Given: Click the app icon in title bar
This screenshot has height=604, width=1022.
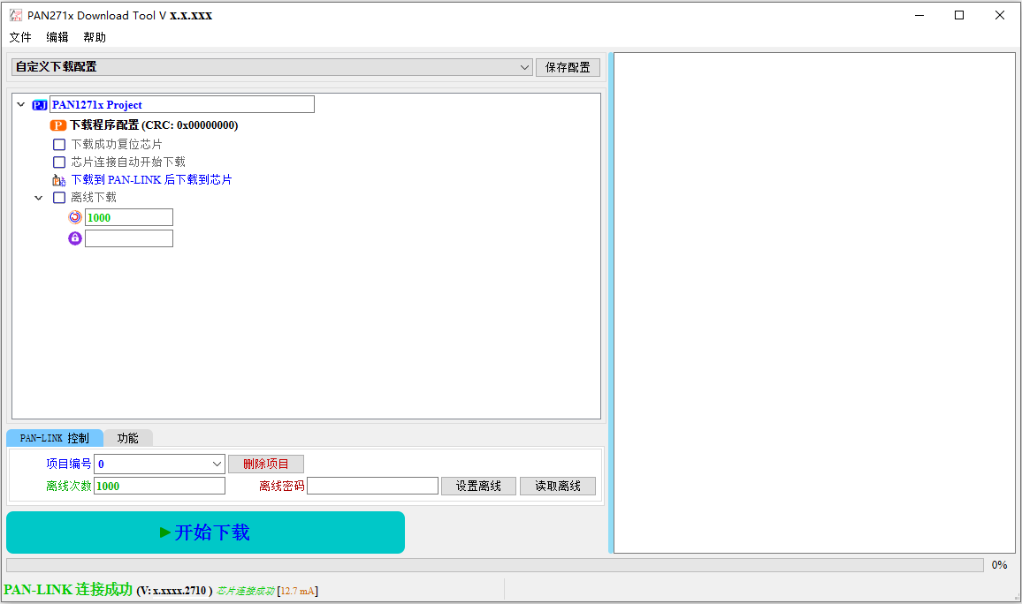Looking at the screenshot, I should tap(16, 15).
